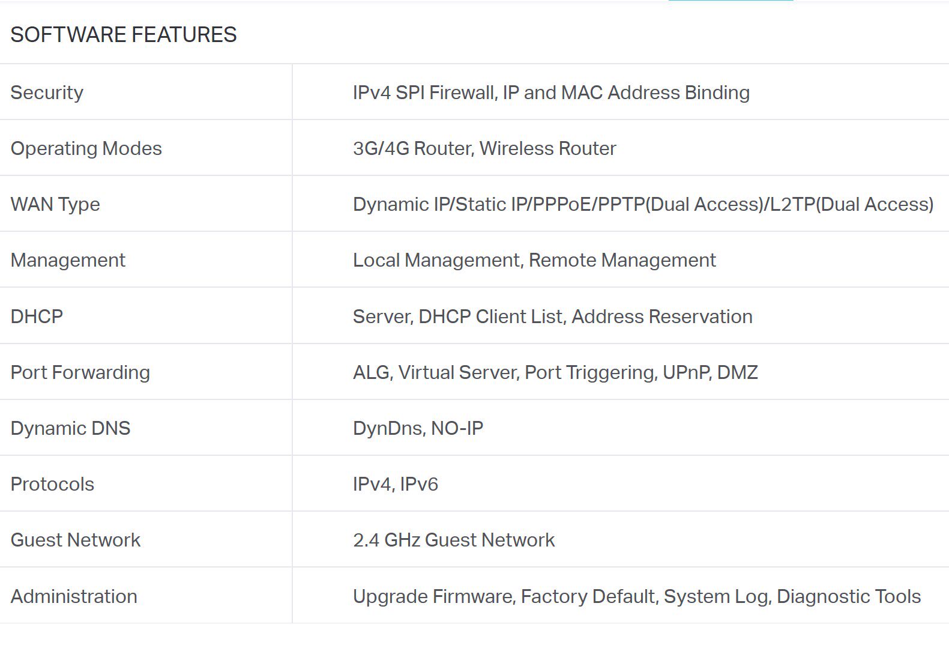Click the DynDns, NO-IP value

418,428
